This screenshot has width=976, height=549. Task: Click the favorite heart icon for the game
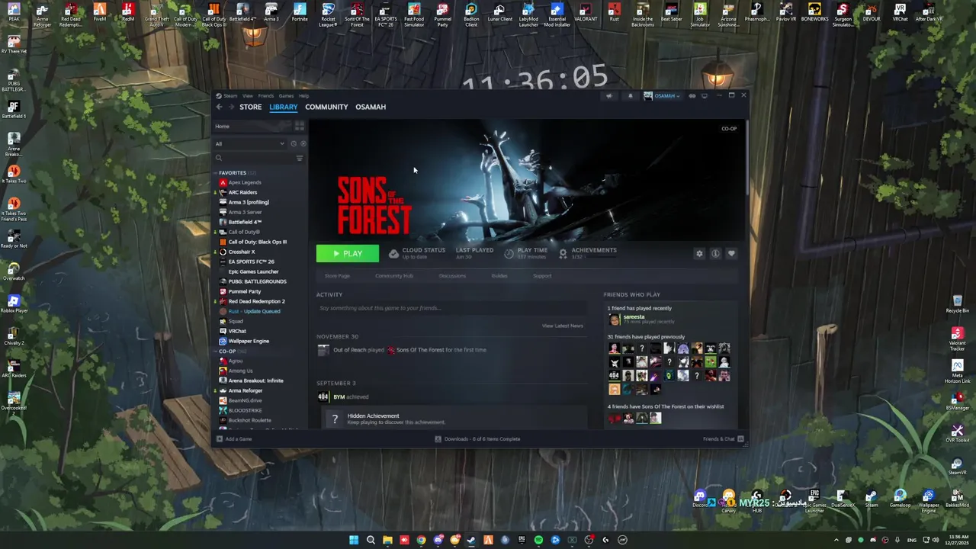point(731,253)
